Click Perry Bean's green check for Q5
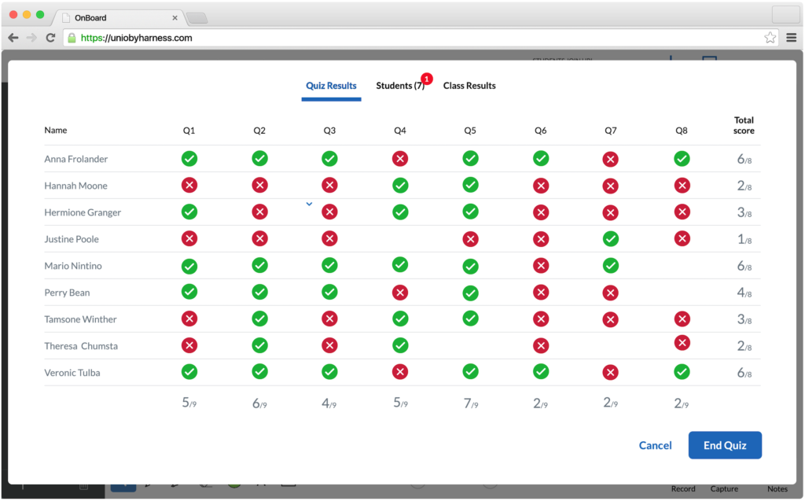 coord(470,293)
